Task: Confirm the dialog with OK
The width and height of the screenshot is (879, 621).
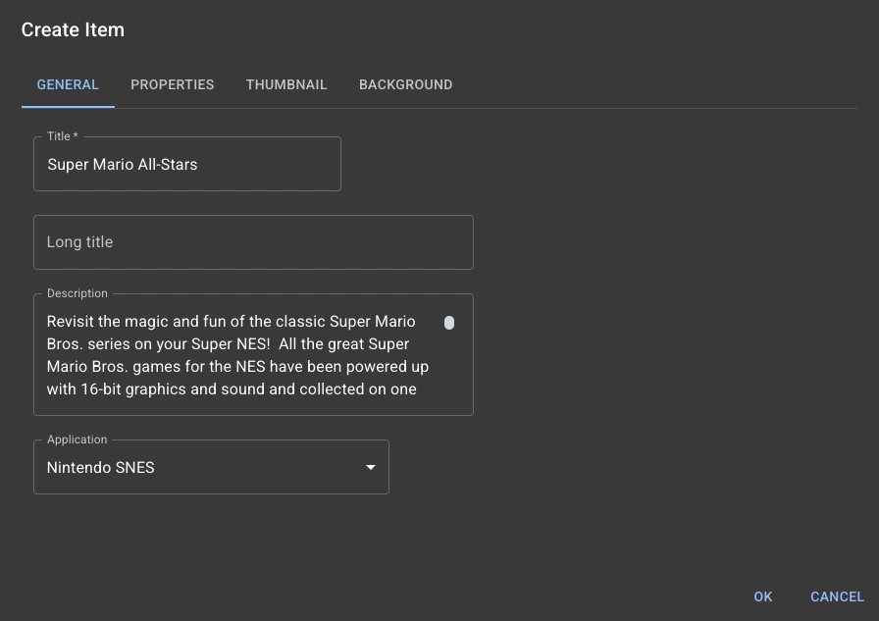Action: (763, 596)
